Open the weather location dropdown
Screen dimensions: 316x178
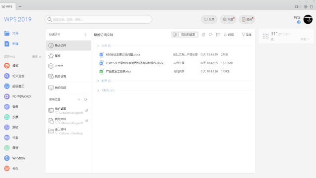[x=305, y=39]
